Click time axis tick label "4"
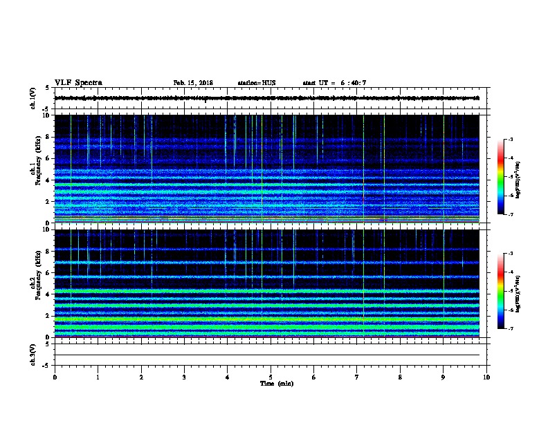The image size is (548, 423). point(228,377)
